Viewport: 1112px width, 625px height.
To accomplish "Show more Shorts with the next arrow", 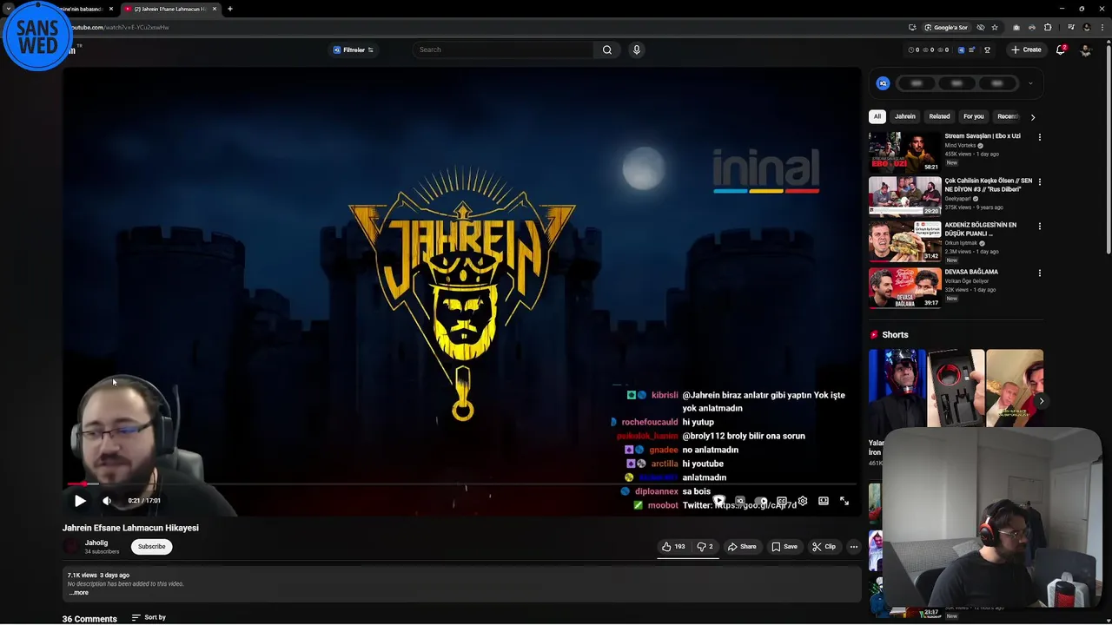I will click(1041, 401).
